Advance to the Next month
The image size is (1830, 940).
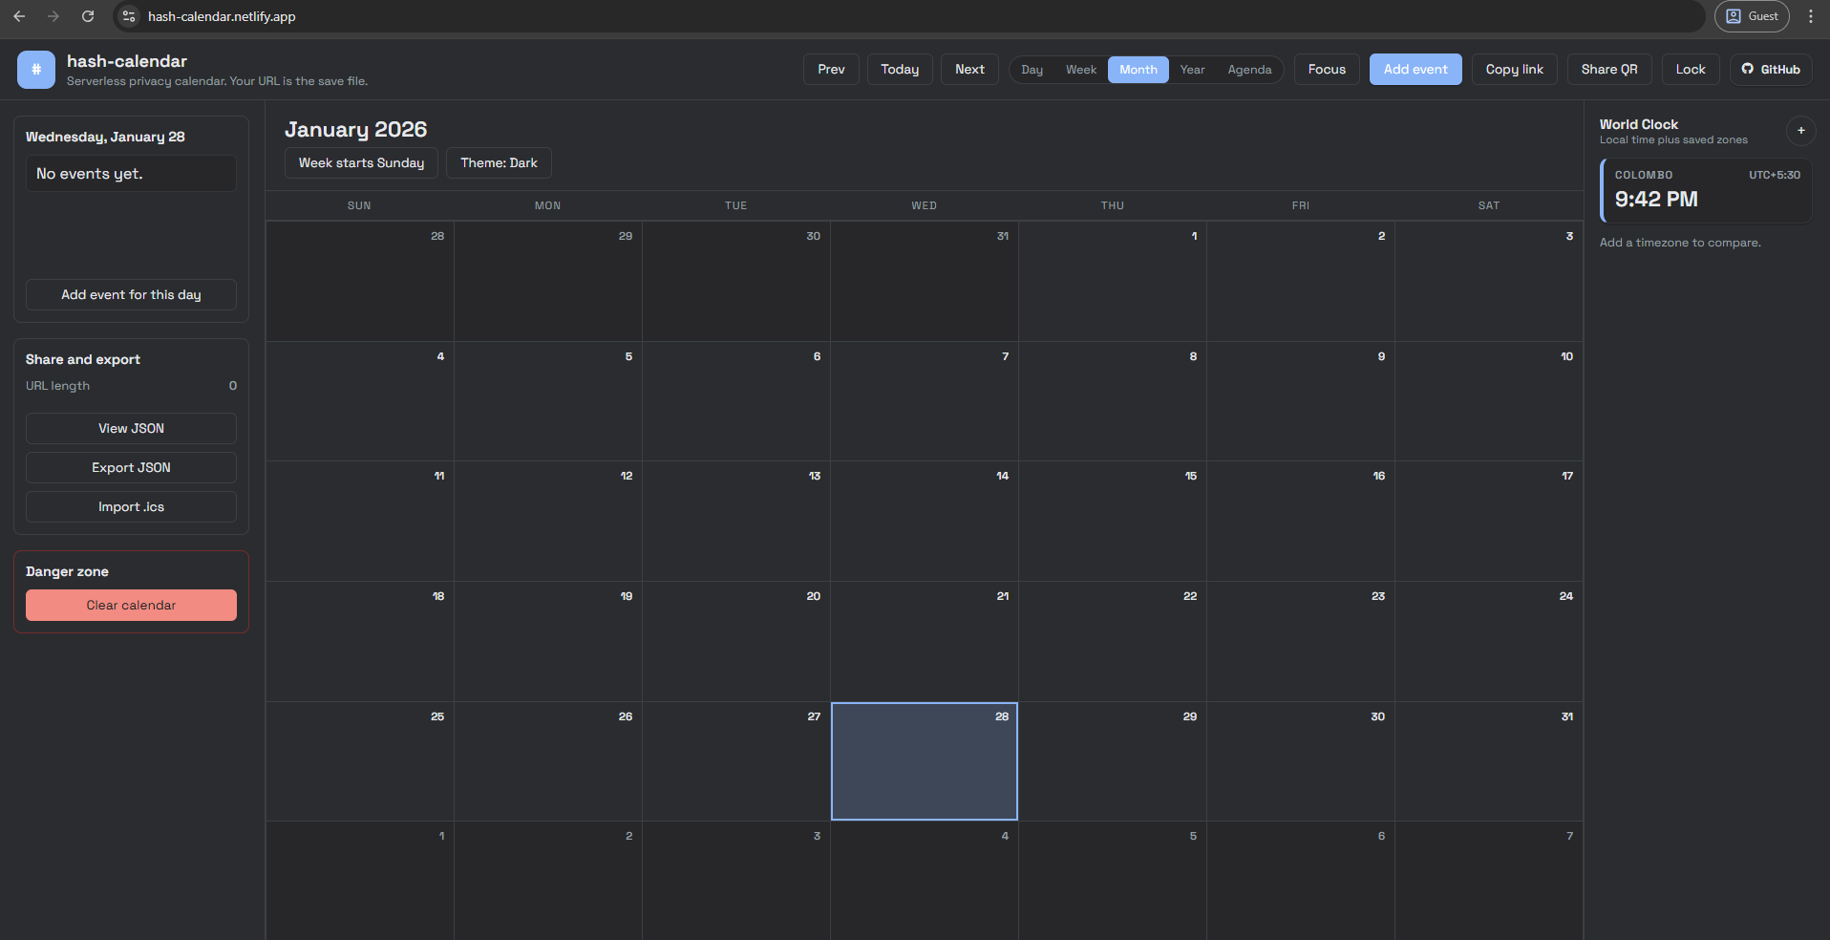tap(969, 70)
